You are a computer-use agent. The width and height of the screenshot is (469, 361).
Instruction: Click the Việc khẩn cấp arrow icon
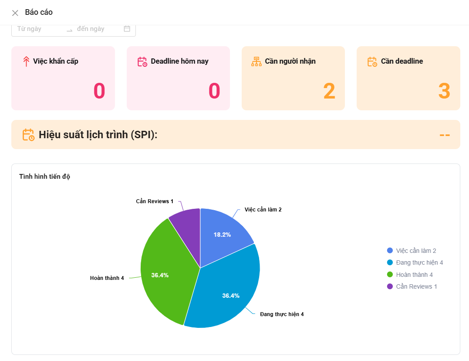coord(26,61)
